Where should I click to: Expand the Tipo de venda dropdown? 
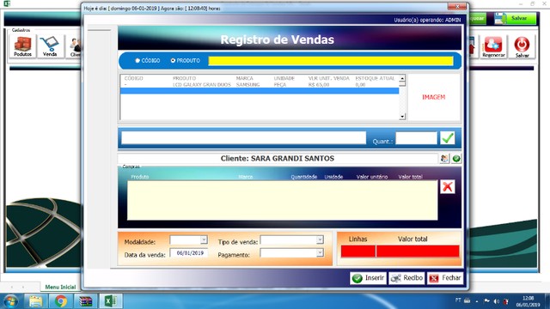(320, 239)
